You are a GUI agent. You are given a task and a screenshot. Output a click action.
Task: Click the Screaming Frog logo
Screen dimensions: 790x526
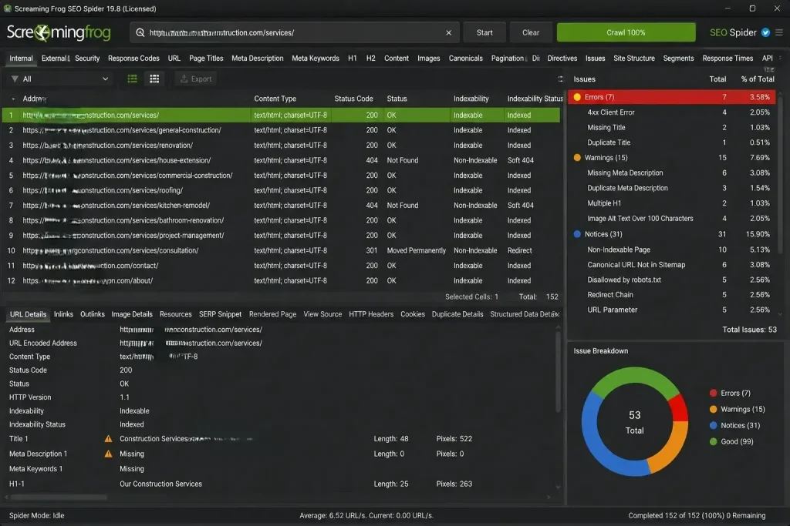coord(59,32)
